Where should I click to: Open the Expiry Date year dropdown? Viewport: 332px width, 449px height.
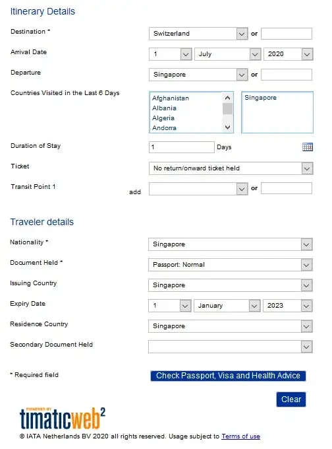pos(288,306)
